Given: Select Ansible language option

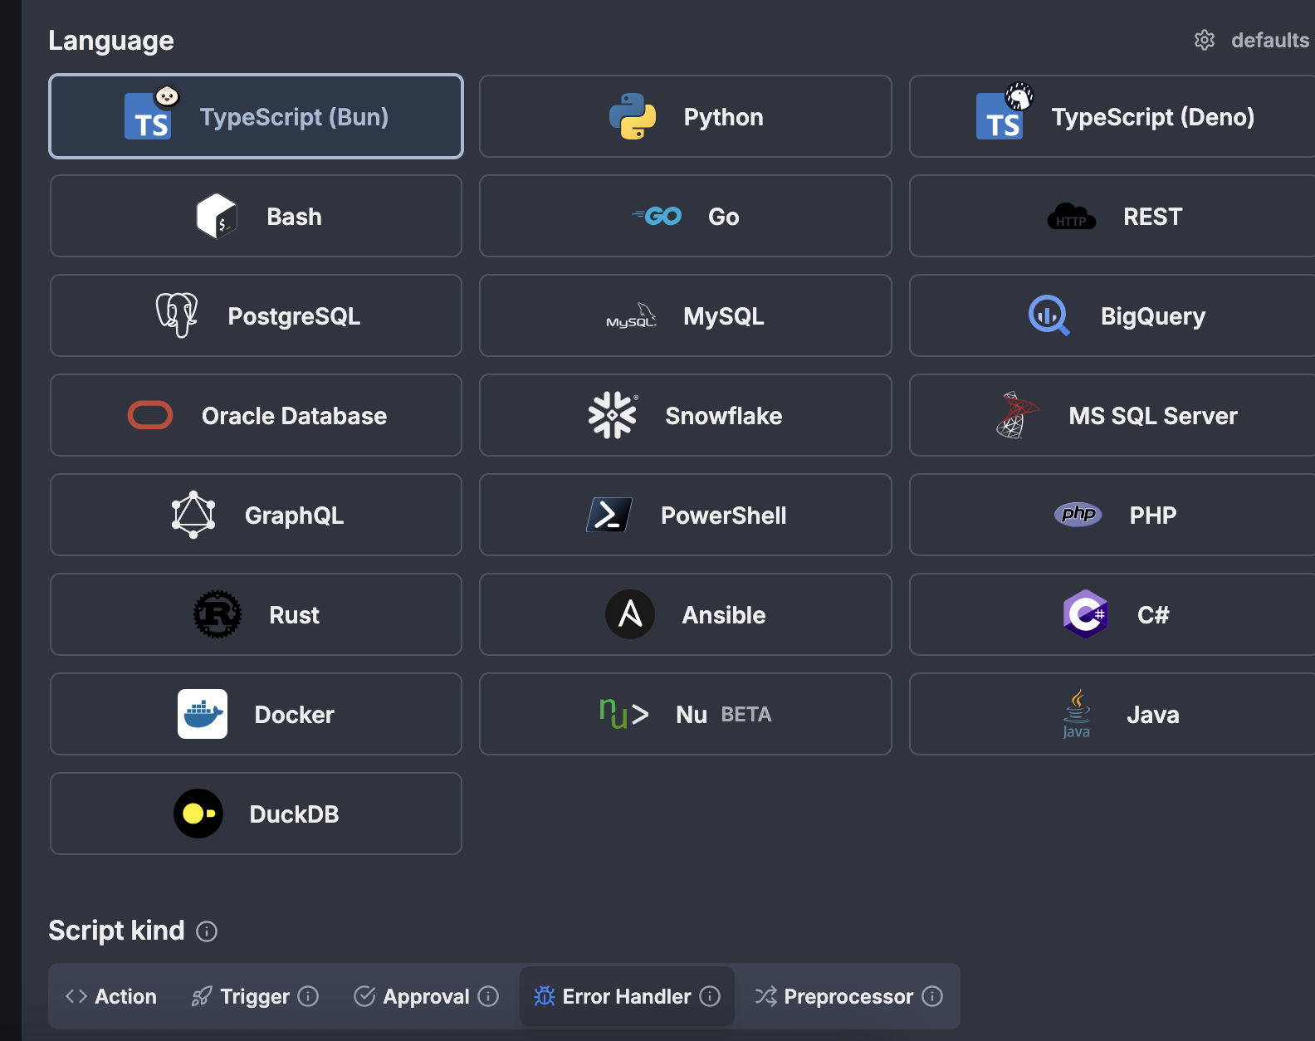Looking at the screenshot, I should (686, 614).
